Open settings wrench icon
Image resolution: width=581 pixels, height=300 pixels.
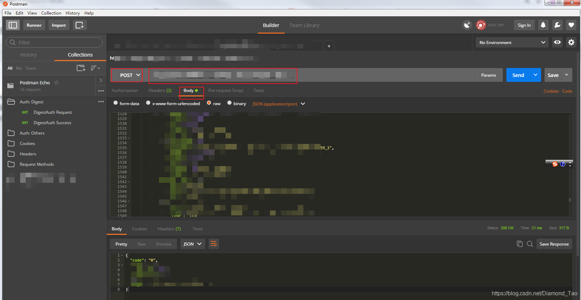[557, 25]
